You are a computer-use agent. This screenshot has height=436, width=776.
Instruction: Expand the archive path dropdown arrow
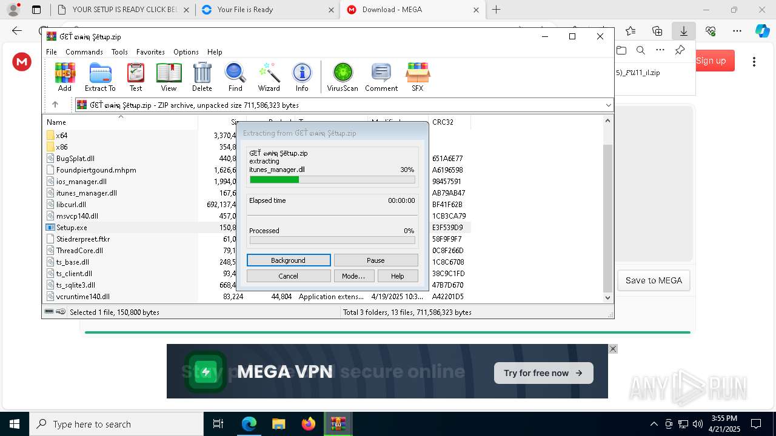608,105
